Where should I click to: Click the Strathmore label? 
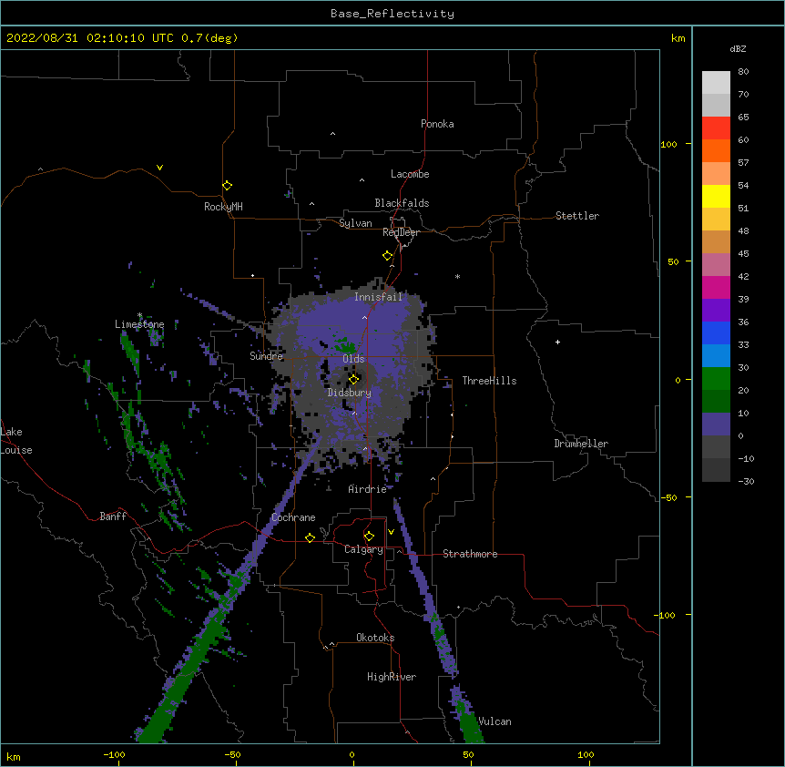coord(470,554)
